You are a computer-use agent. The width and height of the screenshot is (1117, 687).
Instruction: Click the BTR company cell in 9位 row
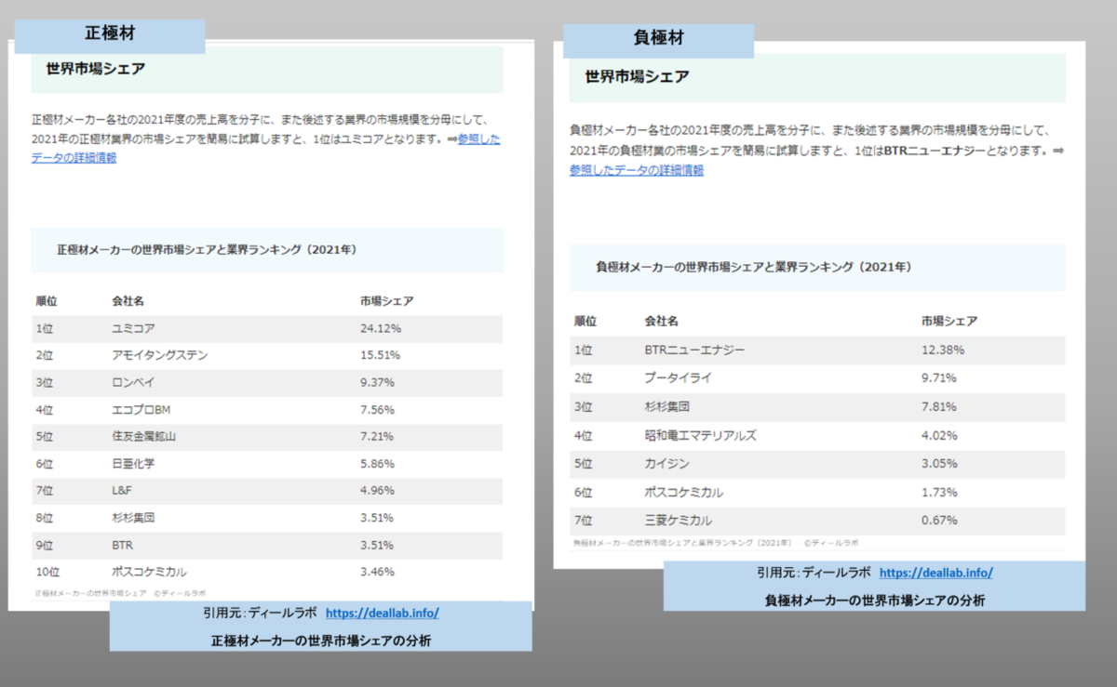click(x=123, y=544)
